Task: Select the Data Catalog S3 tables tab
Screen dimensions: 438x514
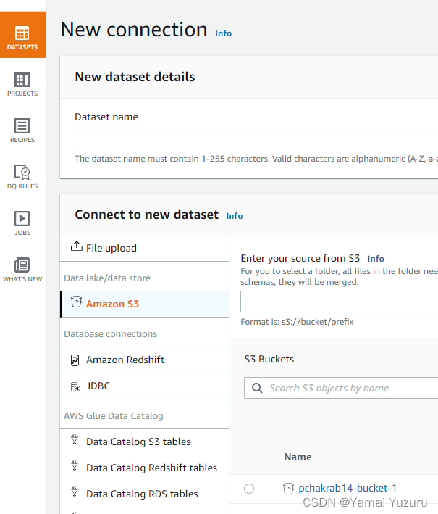Action: click(145, 442)
